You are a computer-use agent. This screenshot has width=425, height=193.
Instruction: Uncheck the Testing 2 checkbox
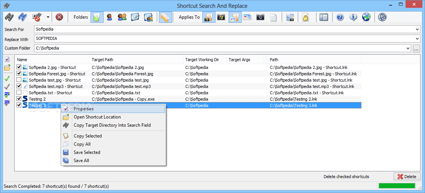[19, 99]
